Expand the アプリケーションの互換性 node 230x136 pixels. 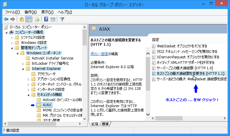[28, 79]
